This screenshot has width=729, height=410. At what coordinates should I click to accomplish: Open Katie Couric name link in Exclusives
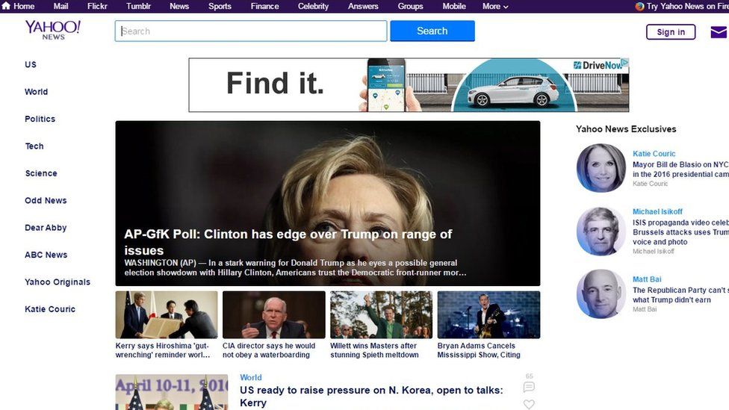654,153
